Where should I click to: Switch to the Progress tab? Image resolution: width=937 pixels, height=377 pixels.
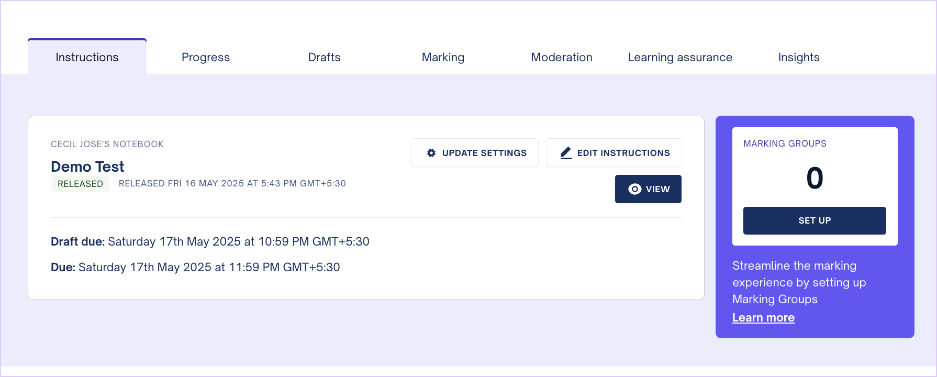206,57
